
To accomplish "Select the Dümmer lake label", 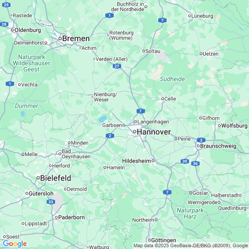I will point(26,106).
